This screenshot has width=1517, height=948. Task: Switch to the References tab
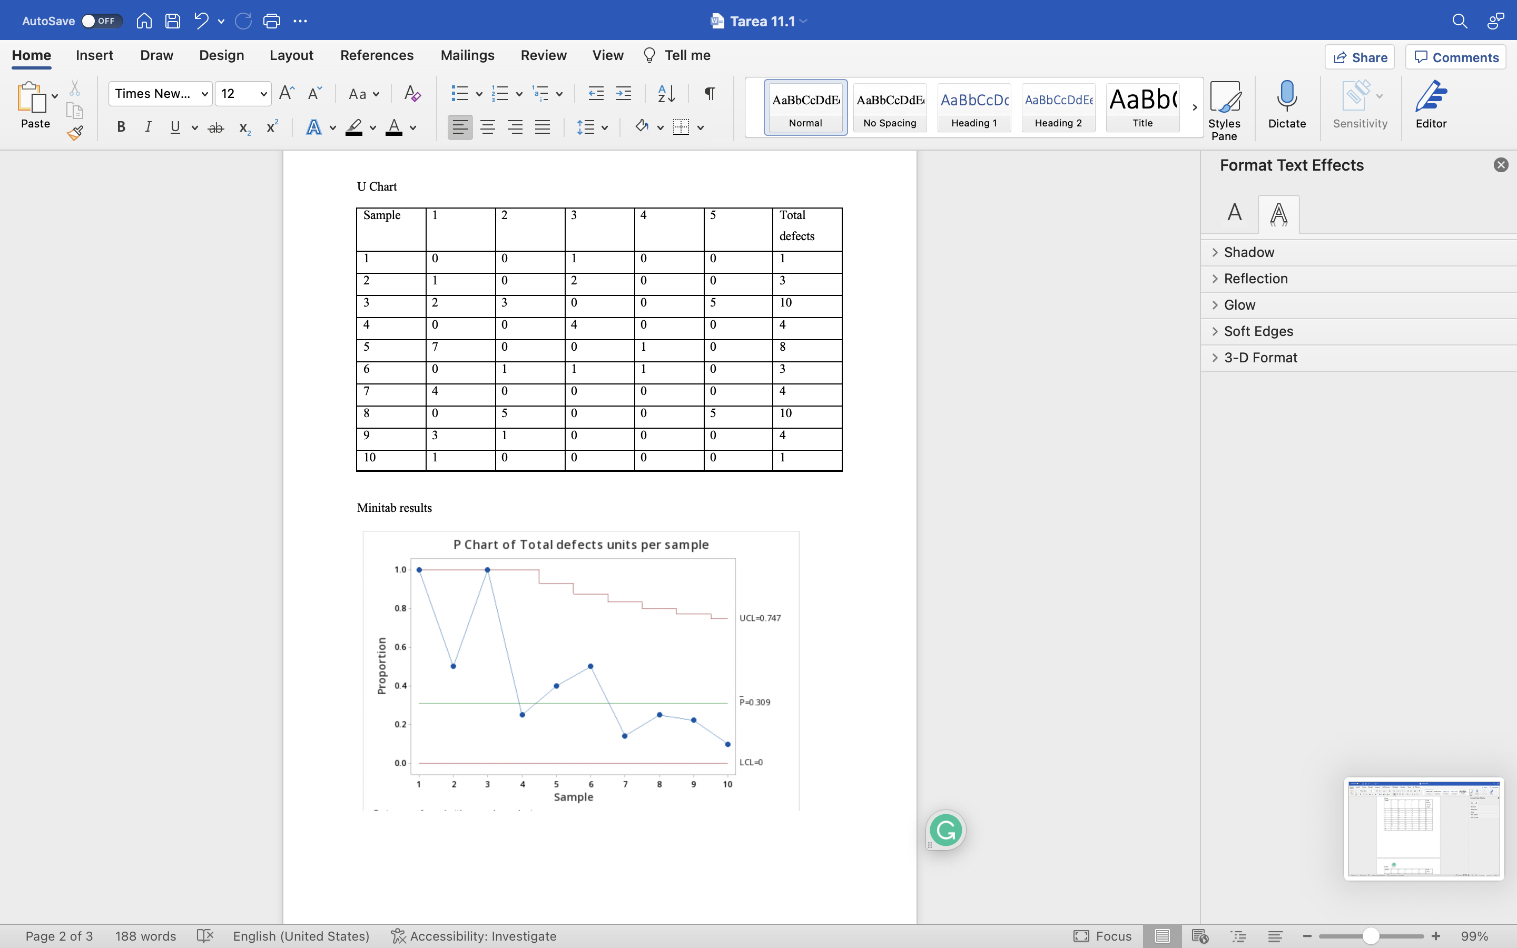376,55
